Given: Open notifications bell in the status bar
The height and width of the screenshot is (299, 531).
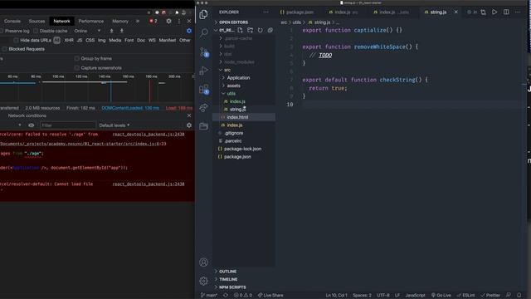Looking at the screenshot, I should click(519, 295).
